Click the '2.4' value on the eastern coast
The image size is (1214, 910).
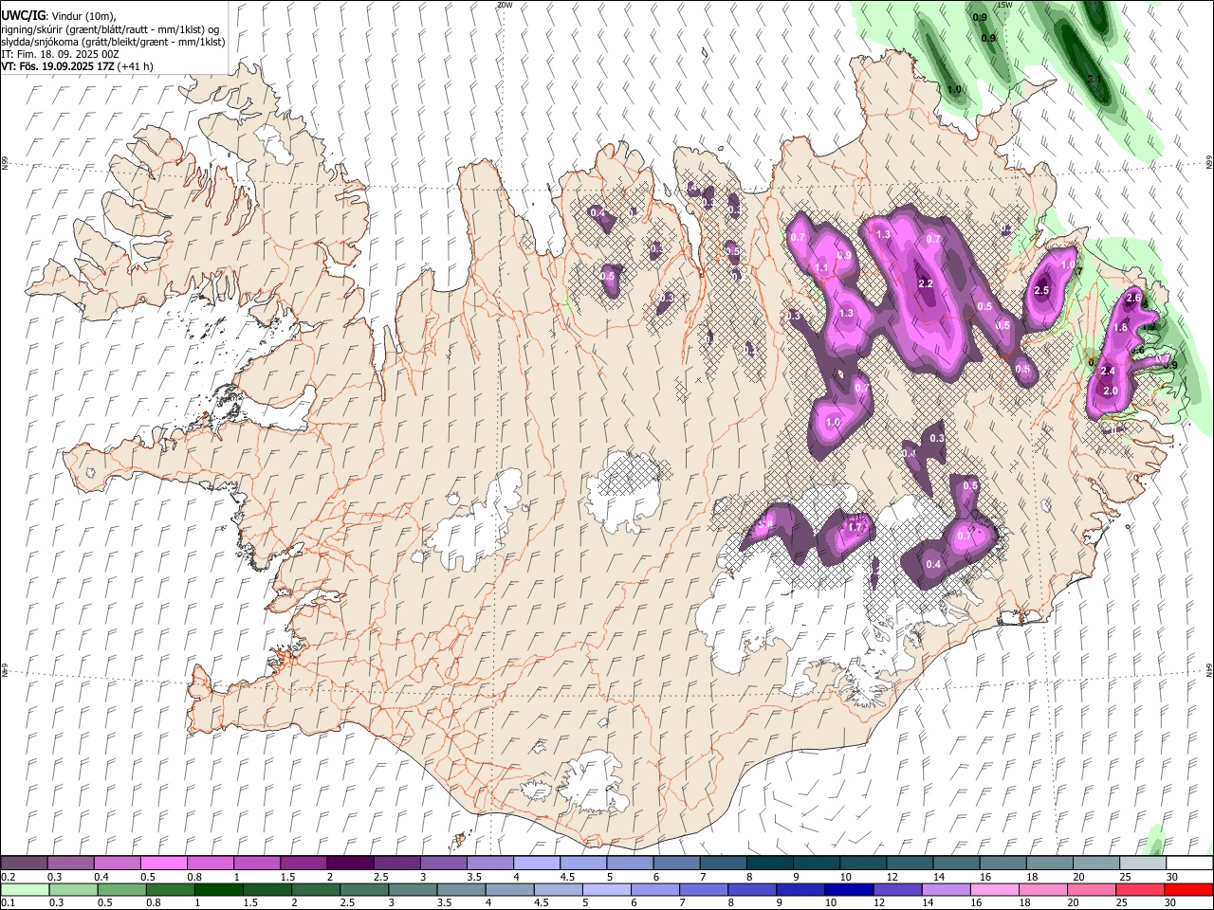pos(1107,371)
